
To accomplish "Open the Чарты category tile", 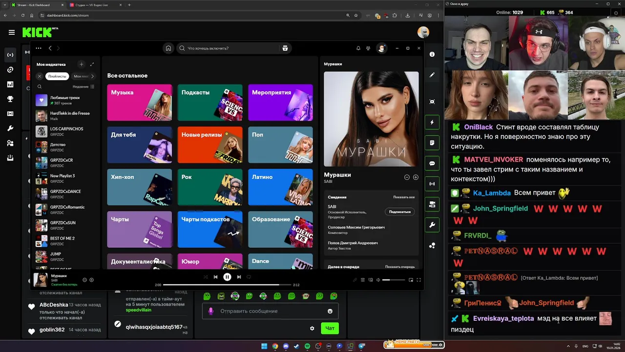I will 140,229.
